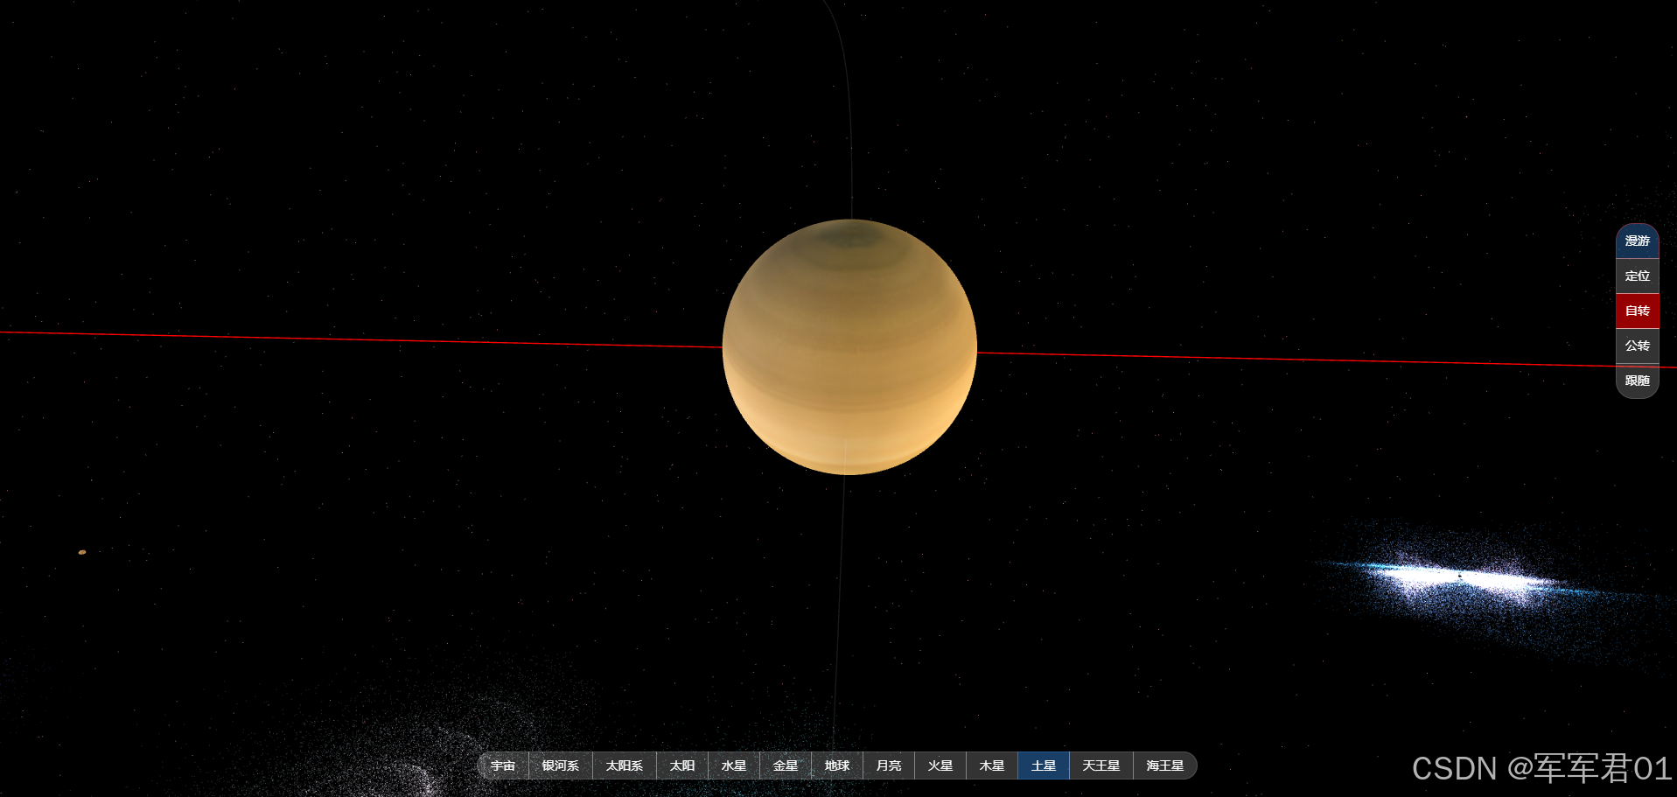Select the 宇宙 tab in bottom bar
The height and width of the screenshot is (797, 1677).
503,766
